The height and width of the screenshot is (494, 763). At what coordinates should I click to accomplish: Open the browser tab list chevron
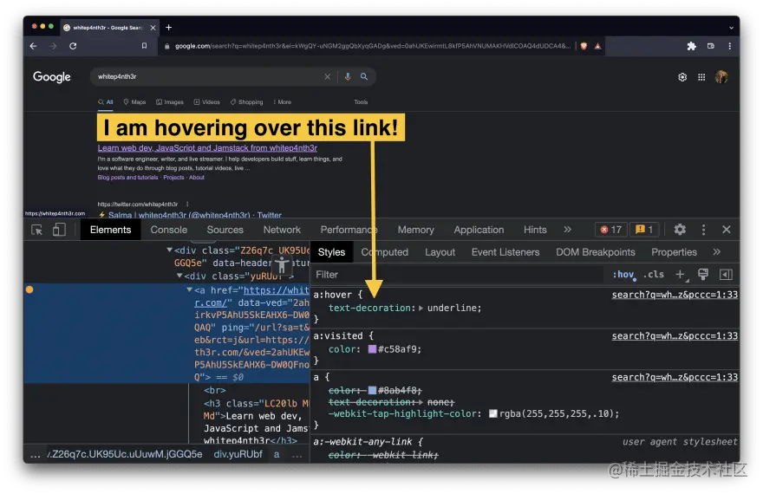tap(731, 28)
